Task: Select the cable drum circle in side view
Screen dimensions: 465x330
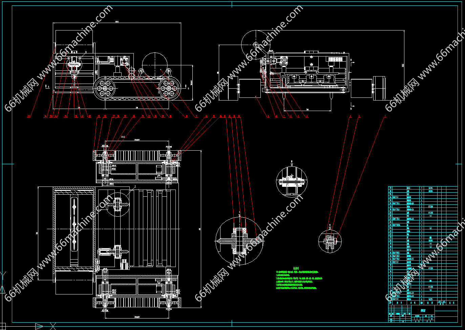Action: [256, 45]
